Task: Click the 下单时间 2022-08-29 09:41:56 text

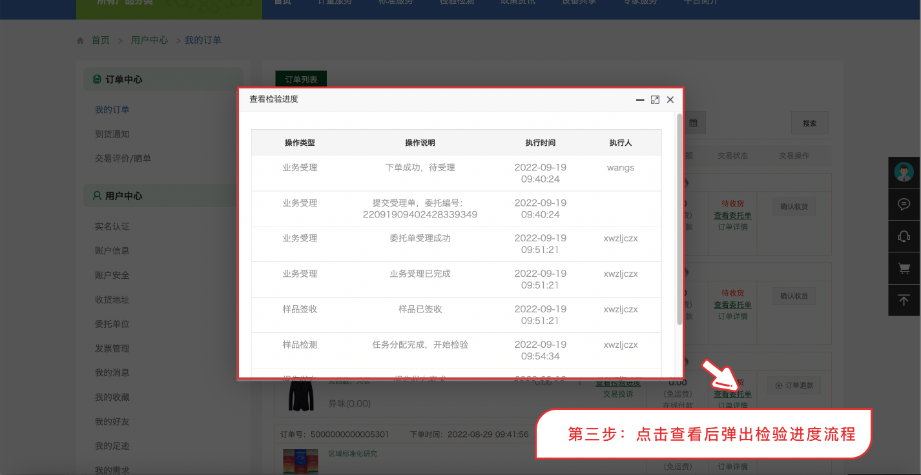Action: [470, 434]
